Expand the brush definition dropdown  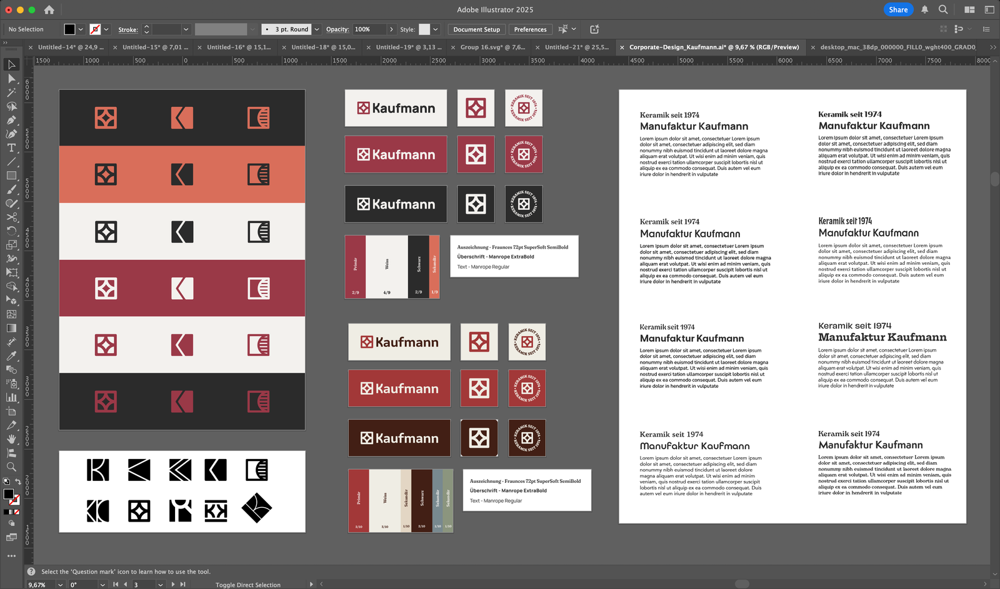click(317, 29)
